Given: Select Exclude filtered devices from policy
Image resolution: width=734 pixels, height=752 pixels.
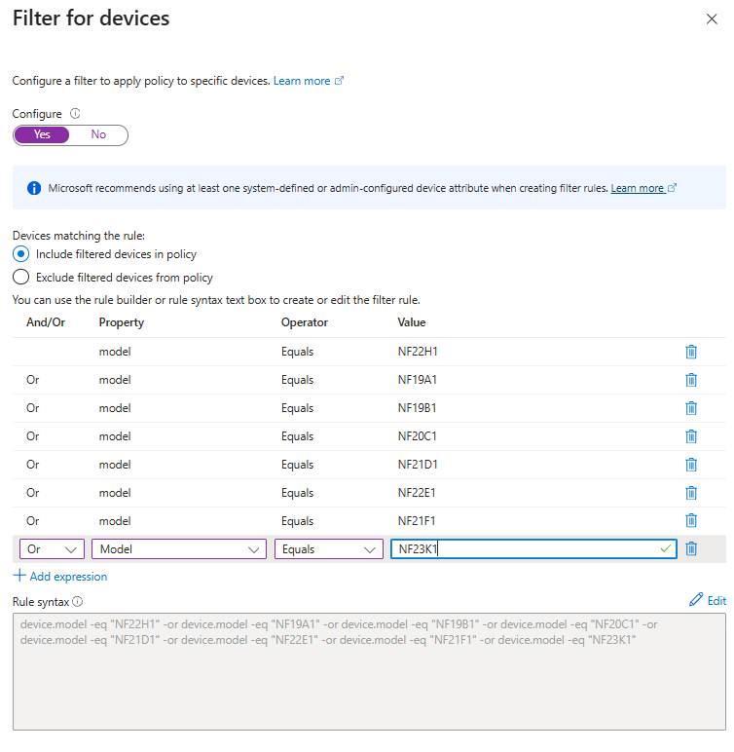Looking at the screenshot, I should click(21, 278).
